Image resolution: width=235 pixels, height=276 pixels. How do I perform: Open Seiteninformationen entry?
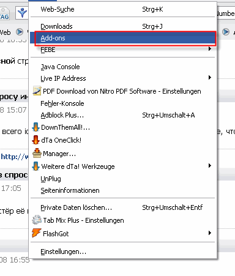pyautogui.click(x=122, y=190)
